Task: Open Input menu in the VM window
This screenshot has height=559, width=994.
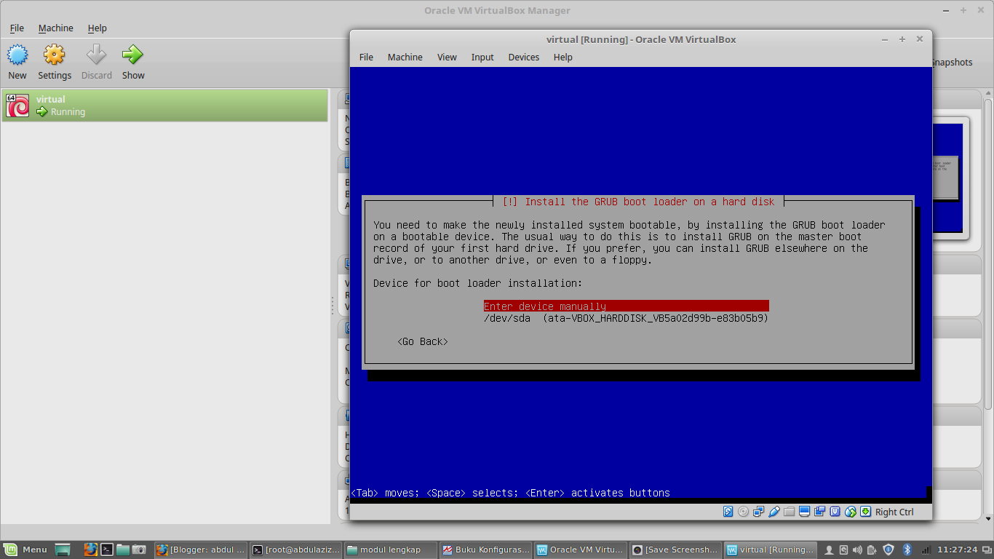Action: [x=482, y=57]
